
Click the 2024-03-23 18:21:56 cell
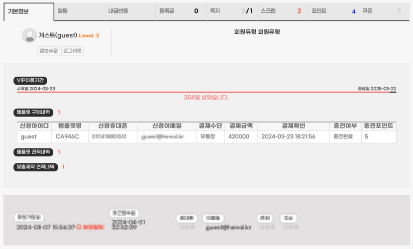(x=294, y=136)
